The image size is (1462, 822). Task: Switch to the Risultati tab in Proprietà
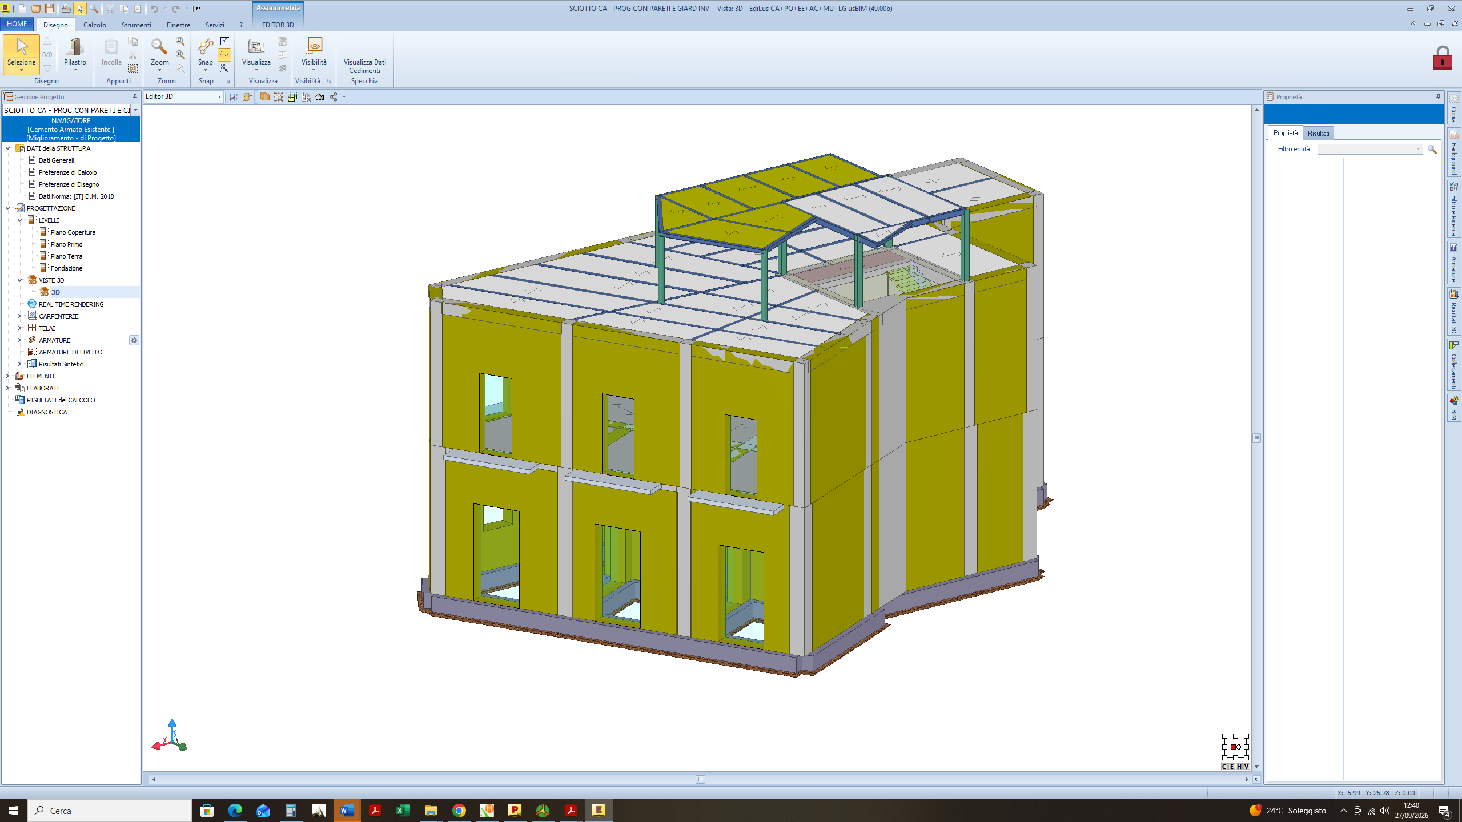point(1318,133)
